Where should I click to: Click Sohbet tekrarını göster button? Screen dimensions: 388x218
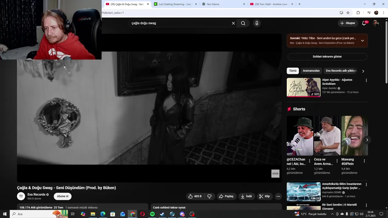tap(327, 57)
